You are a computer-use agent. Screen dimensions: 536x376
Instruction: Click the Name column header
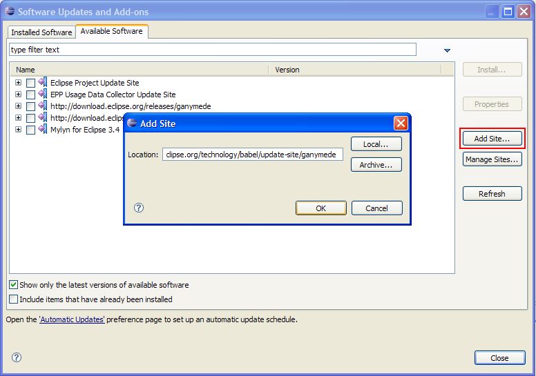(140, 70)
